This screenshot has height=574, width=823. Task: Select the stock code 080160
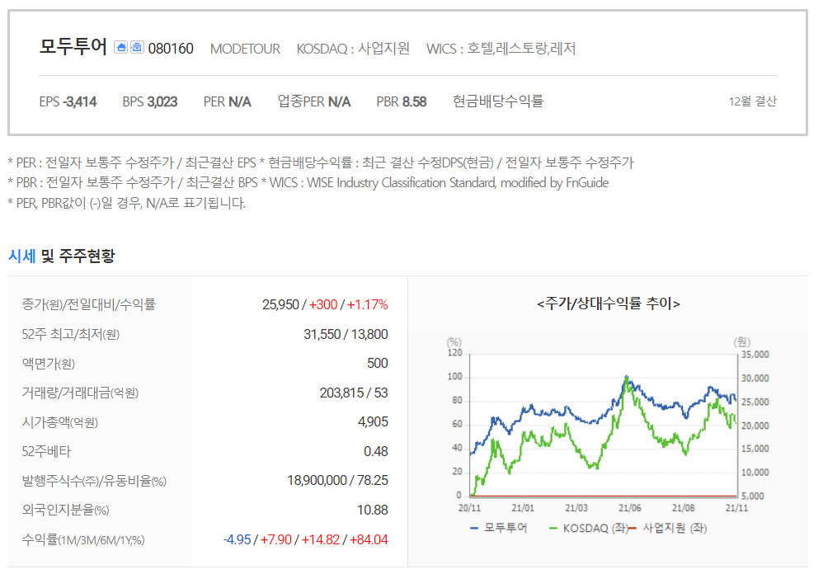coord(171,49)
